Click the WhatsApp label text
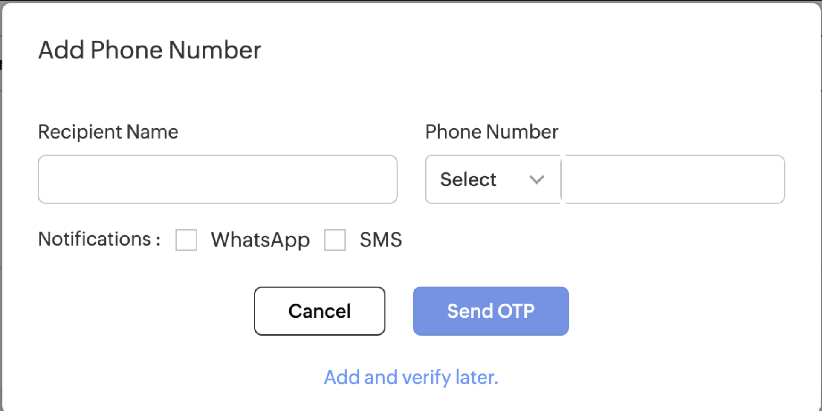 pyautogui.click(x=260, y=240)
